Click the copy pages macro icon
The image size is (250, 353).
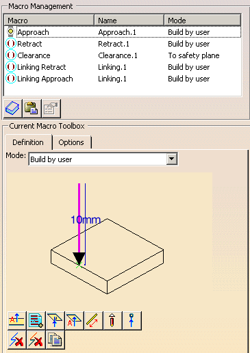click(x=55, y=340)
